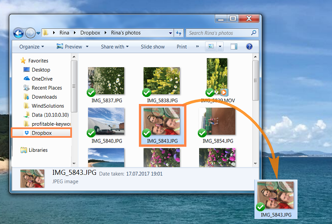332x224 pixels.
Task: Click the Change your view icon
Action: [211, 46]
